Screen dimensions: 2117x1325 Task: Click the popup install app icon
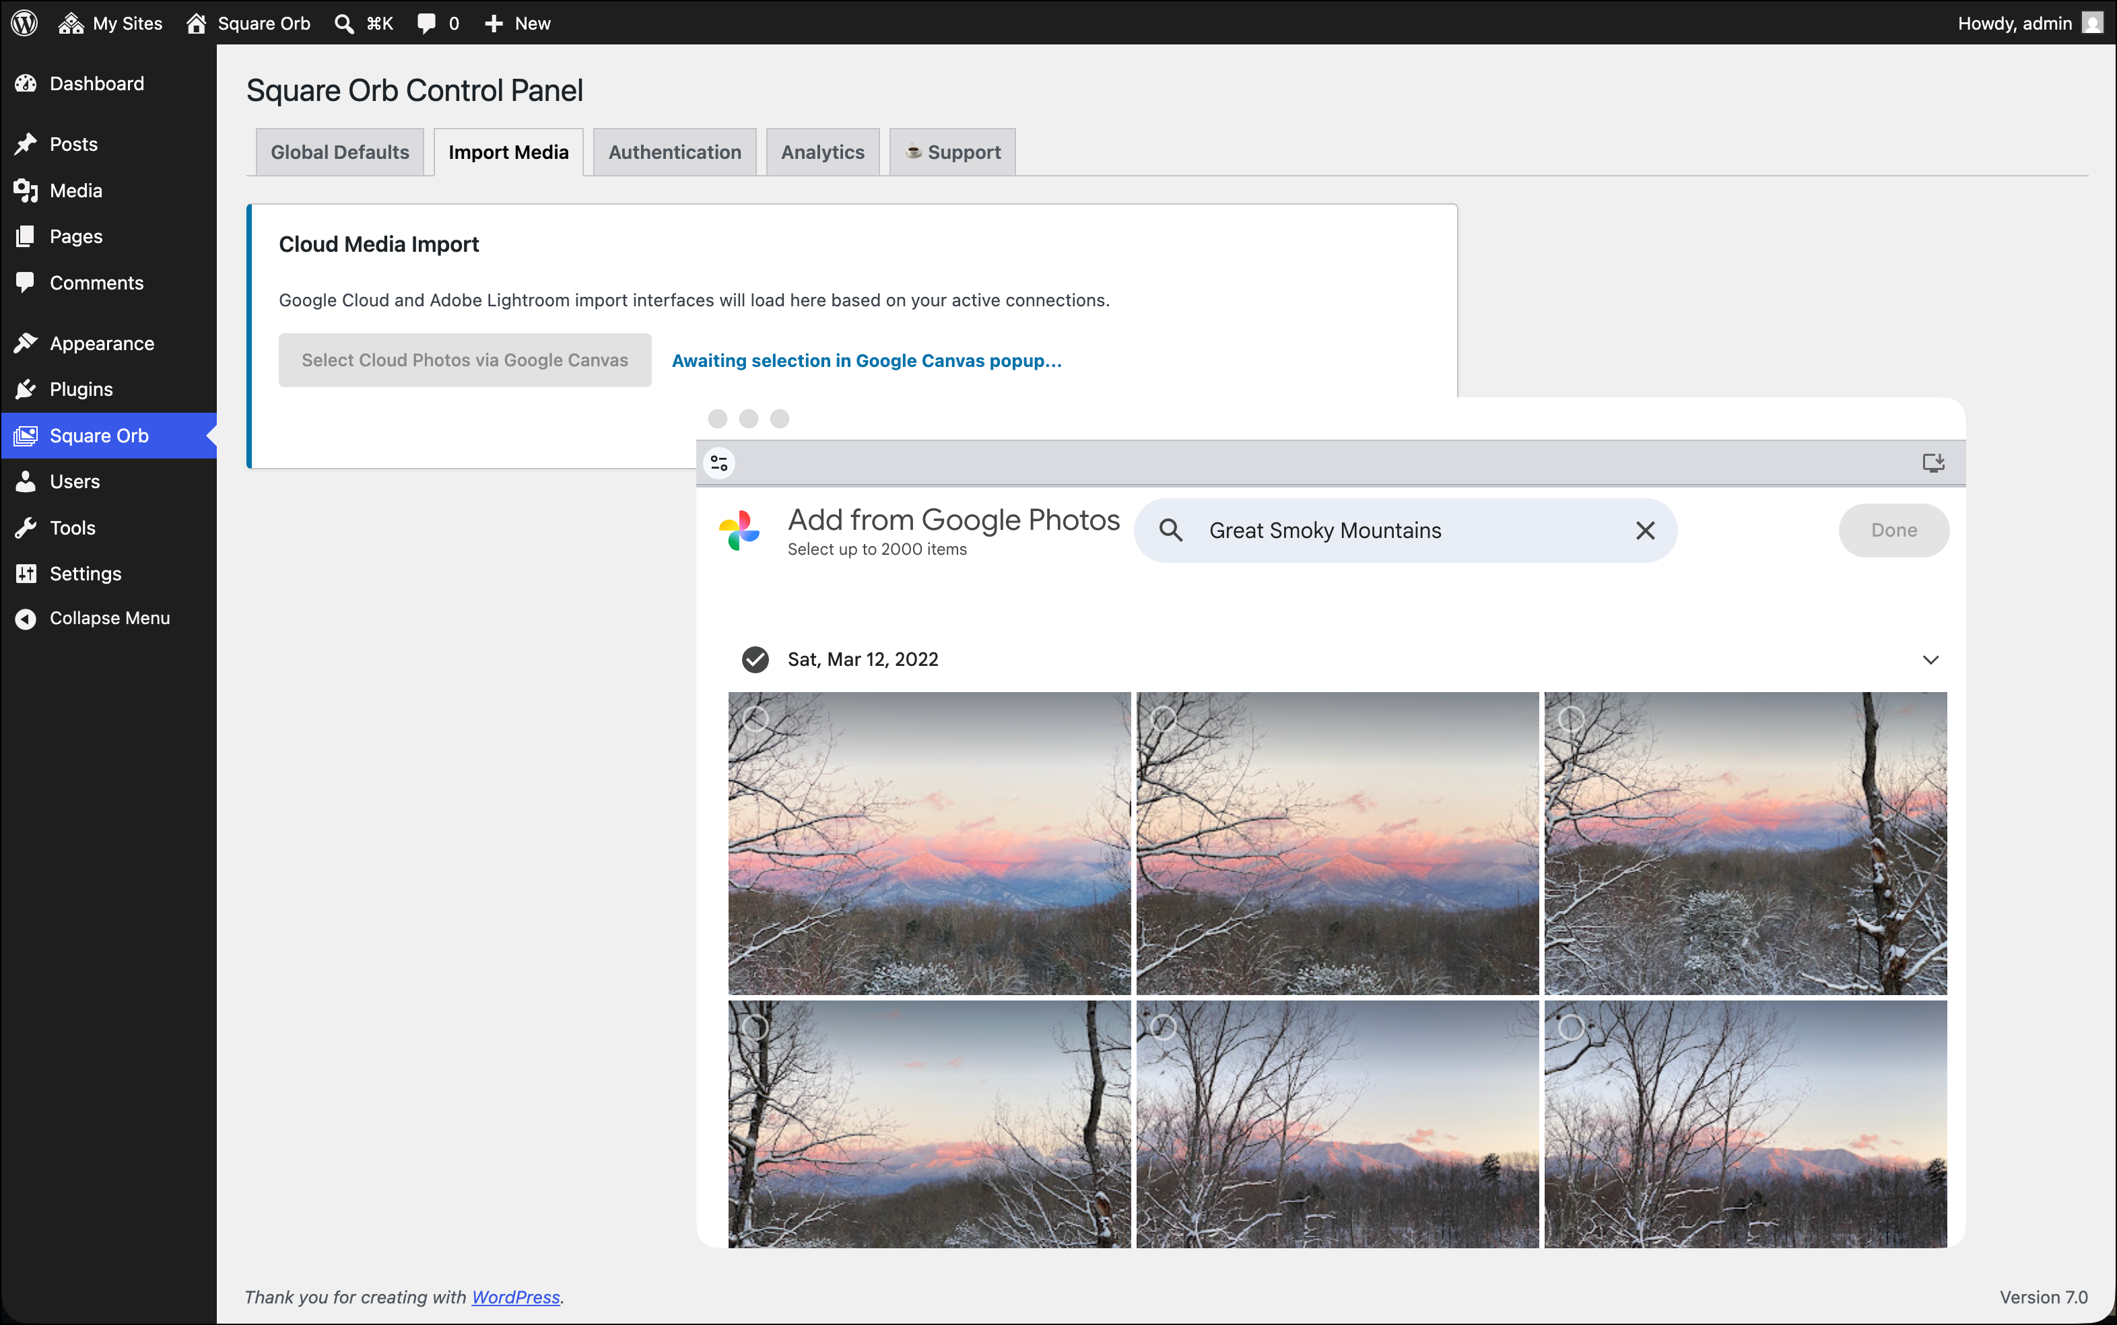click(x=1933, y=463)
